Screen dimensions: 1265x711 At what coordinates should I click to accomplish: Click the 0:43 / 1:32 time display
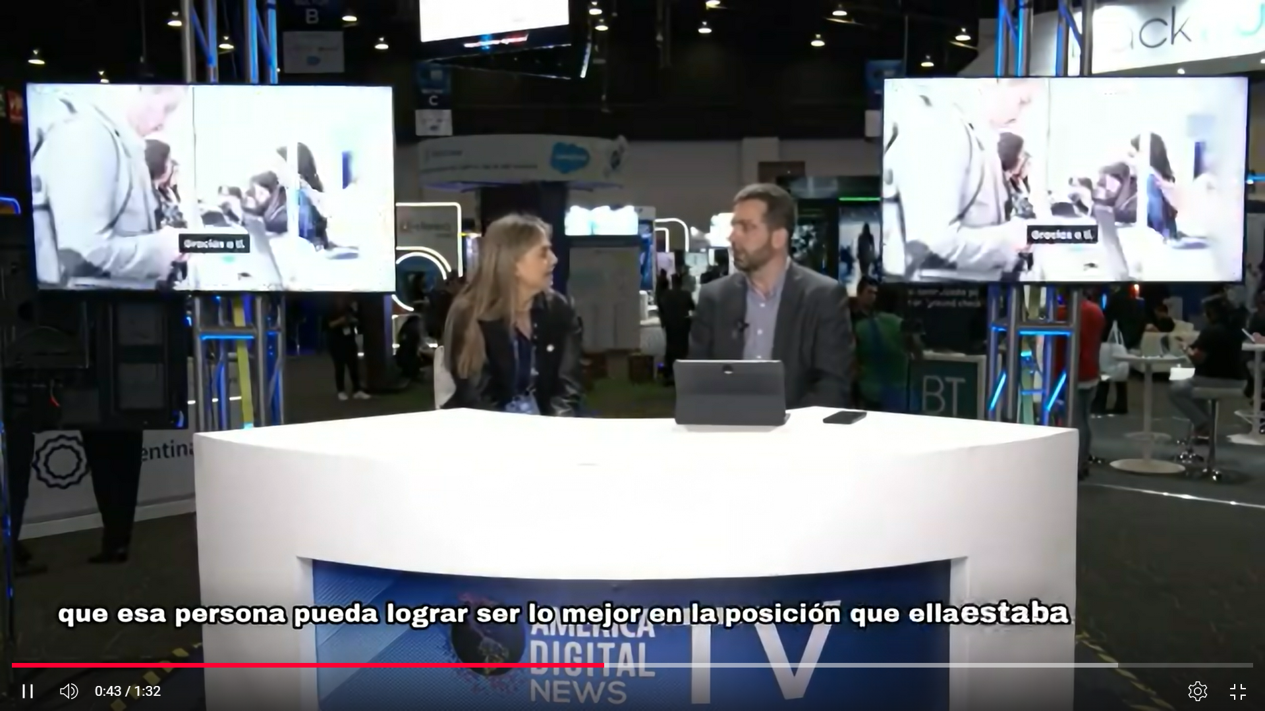click(128, 691)
